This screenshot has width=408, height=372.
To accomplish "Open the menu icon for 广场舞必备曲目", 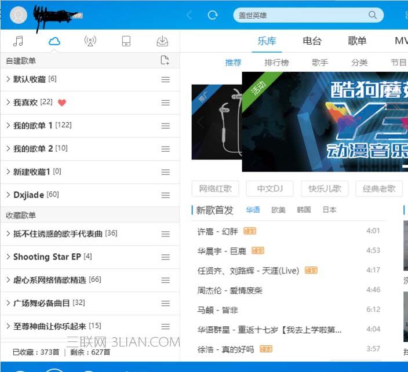I will coord(166,304).
